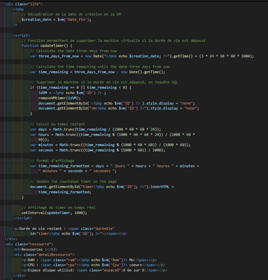Viewport: 268px width, 280px height.
Task: Click the '<p>RAM :' span line
Action: (89, 260)
